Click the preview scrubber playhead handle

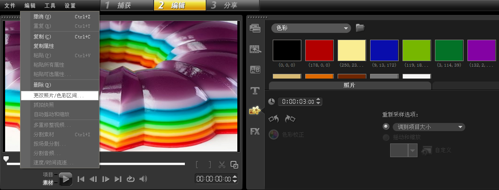pos(6,158)
